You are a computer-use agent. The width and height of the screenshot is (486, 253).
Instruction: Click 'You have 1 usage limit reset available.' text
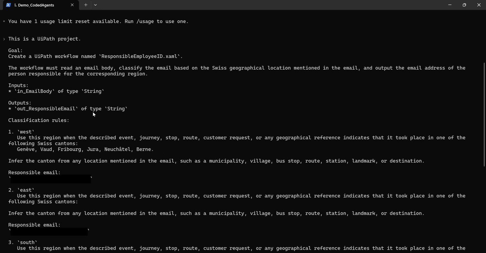(65, 21)
